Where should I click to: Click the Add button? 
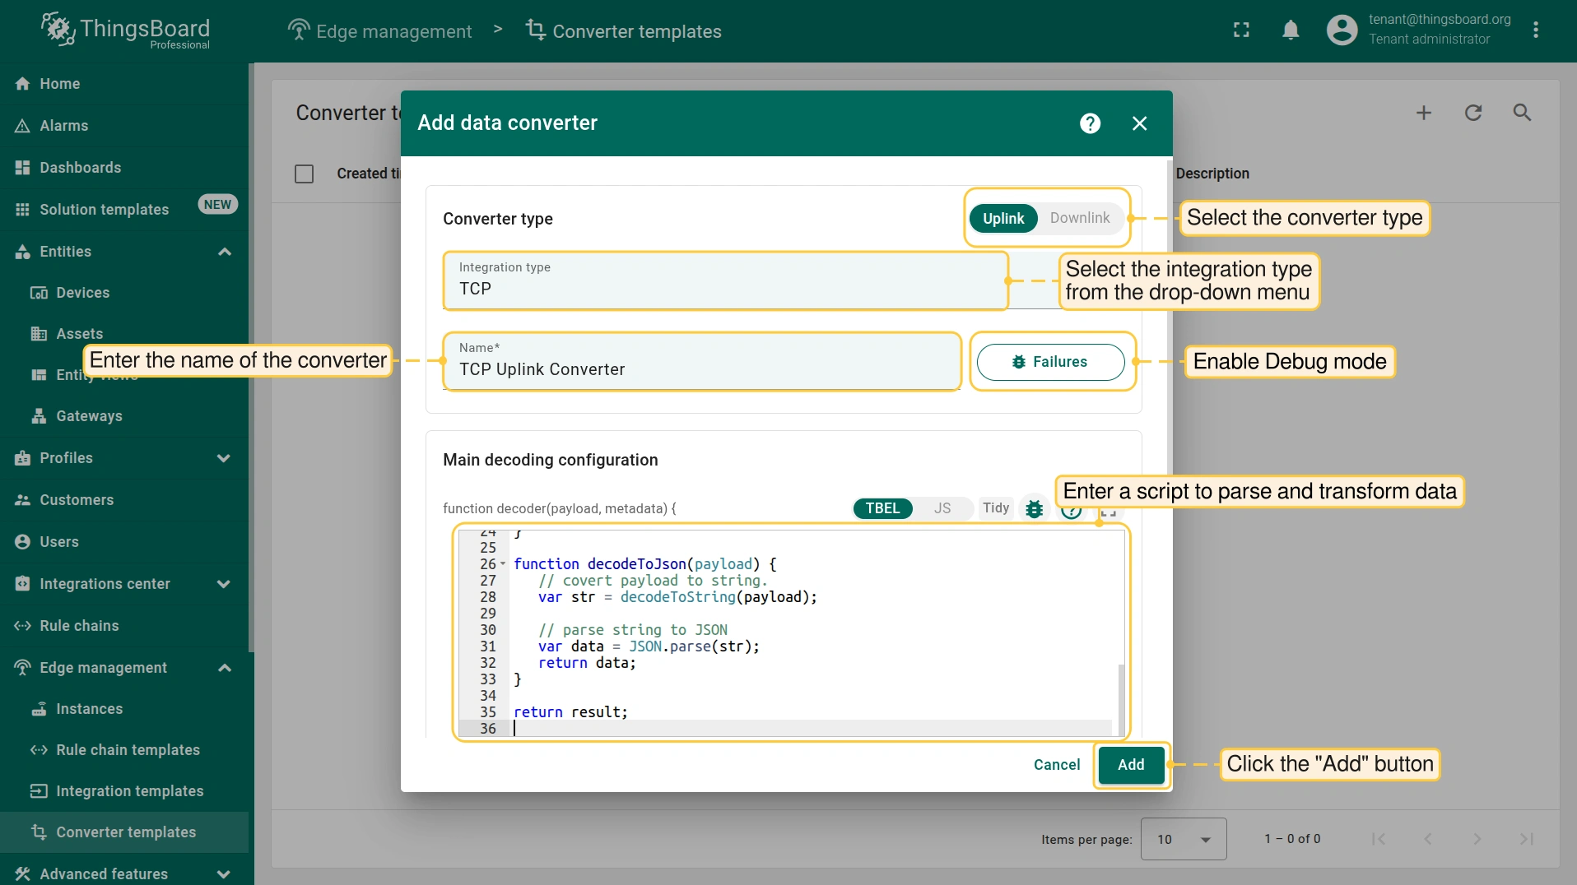(x=1131, y=765)
